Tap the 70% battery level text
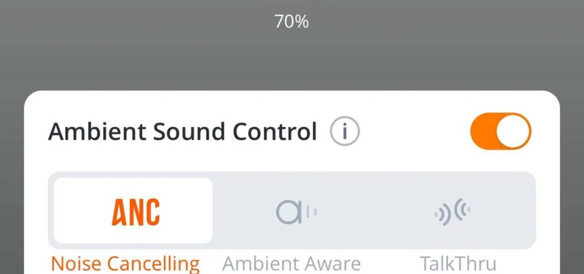Viewport: 584px width, 274px height. tap(292, 21)
